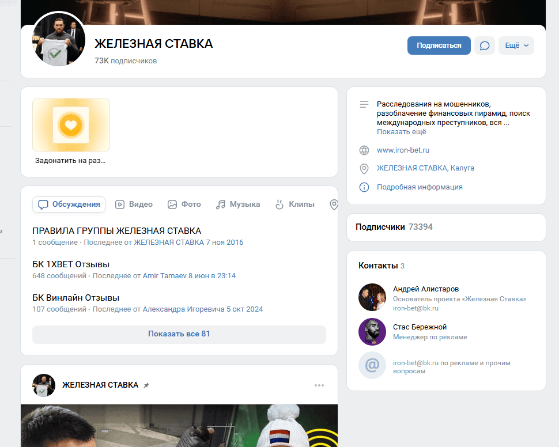559x447 pixels.
Task: Click the 73K подписчиков text under the title
Action: click(126, 61)
